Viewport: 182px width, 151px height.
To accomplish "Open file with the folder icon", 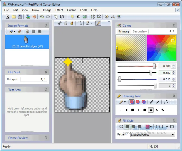I will point(14,17).
